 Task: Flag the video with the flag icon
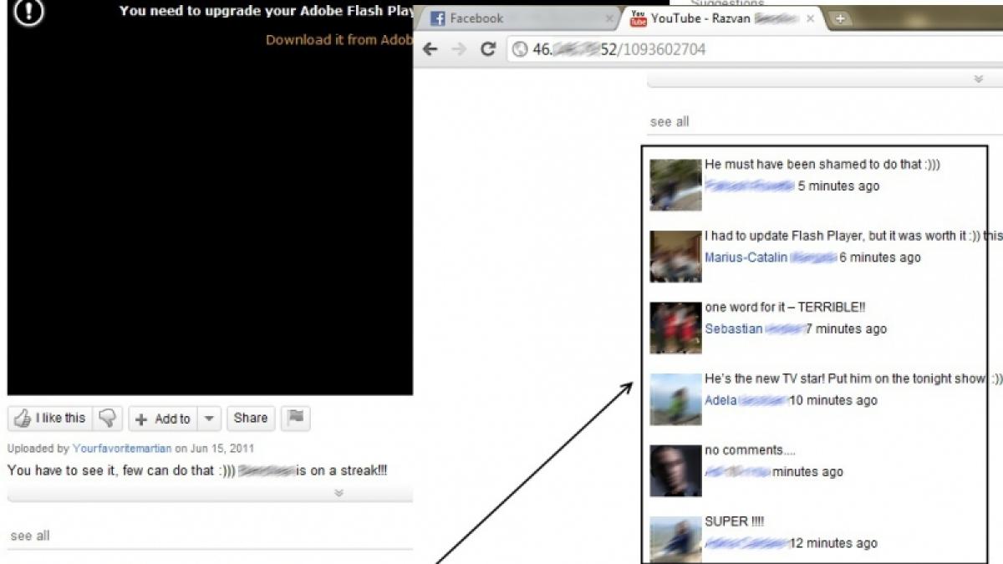tap(295, 419)
